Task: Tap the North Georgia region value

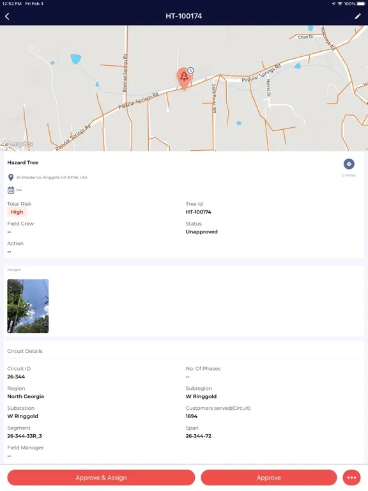Action: point(26,396)
